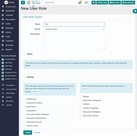Image resolution: width=137 pixels, height=136 pixels.
Task: Open the Group dropdown showing Studio Gather
Action: pyautogui.click(x=74, y=29)
